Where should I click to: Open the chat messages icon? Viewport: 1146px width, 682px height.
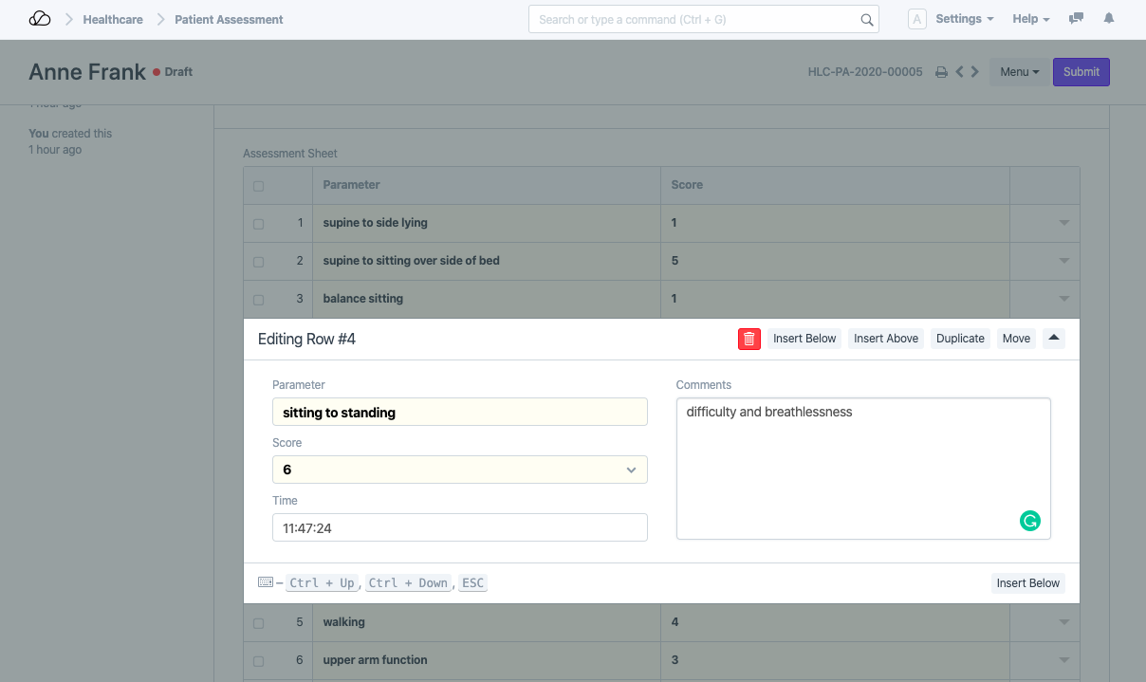click(x=1076, y=19)
